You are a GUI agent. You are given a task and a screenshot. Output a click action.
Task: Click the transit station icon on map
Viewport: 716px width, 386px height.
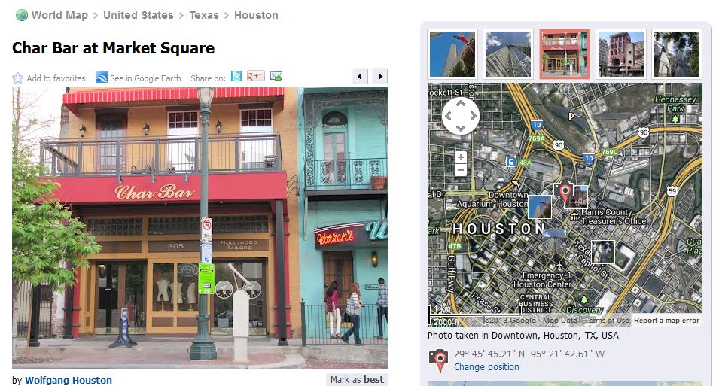(x=511, y=162)
